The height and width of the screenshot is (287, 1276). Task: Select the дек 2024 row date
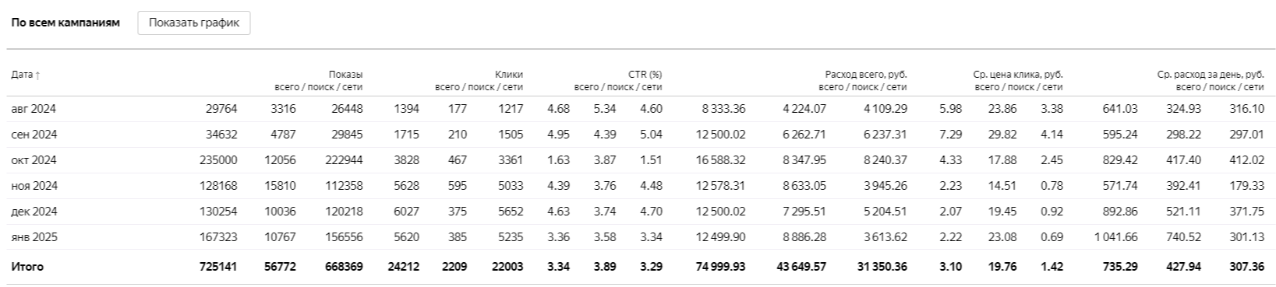34,212
